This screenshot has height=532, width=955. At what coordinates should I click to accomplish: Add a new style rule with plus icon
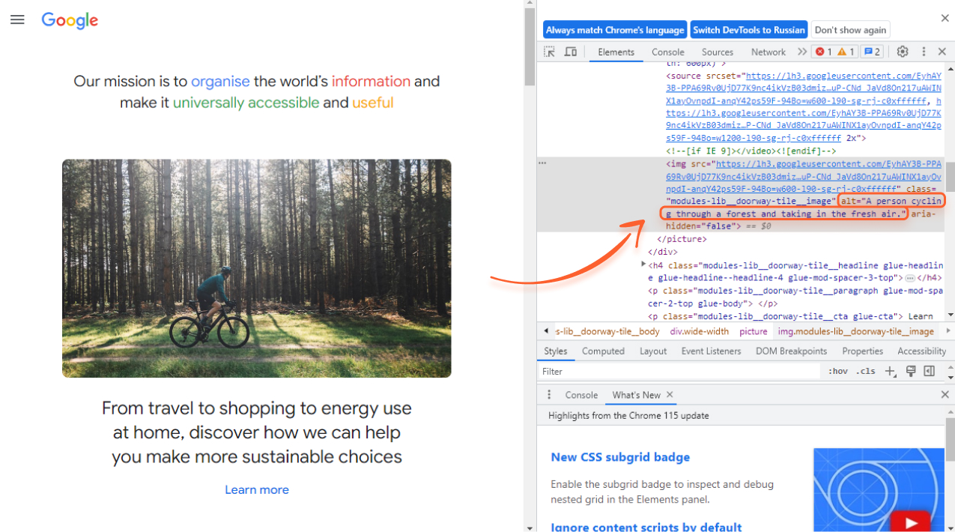(890, 371)
